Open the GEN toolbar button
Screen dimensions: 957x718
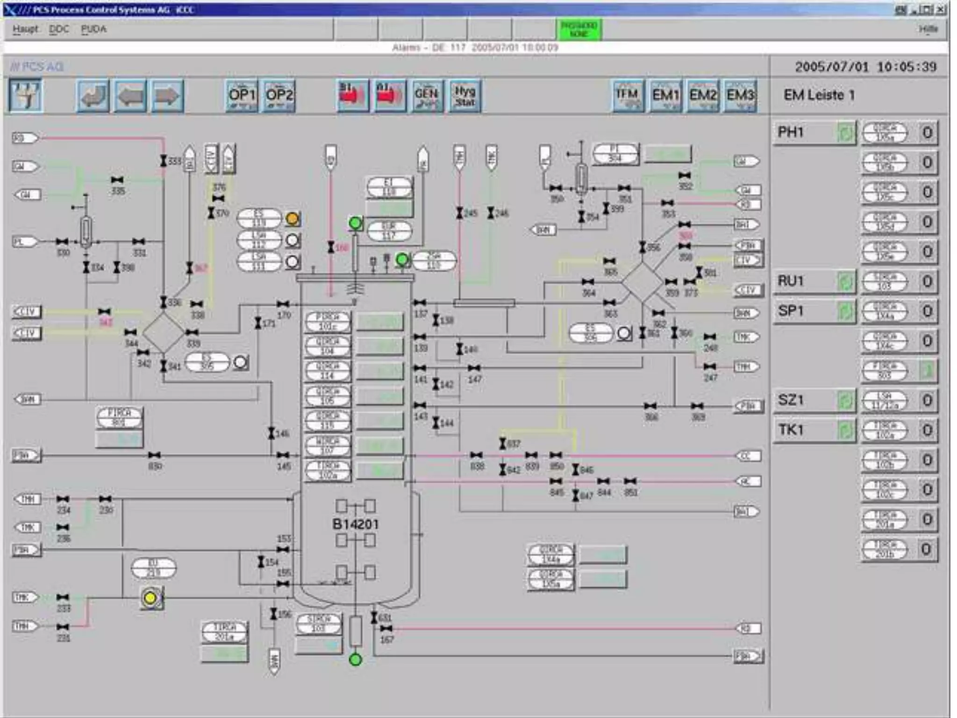pos(427,96)
